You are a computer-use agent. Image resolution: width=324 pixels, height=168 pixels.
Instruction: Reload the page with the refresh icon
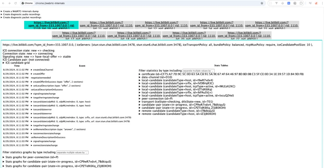coord(16,3)
